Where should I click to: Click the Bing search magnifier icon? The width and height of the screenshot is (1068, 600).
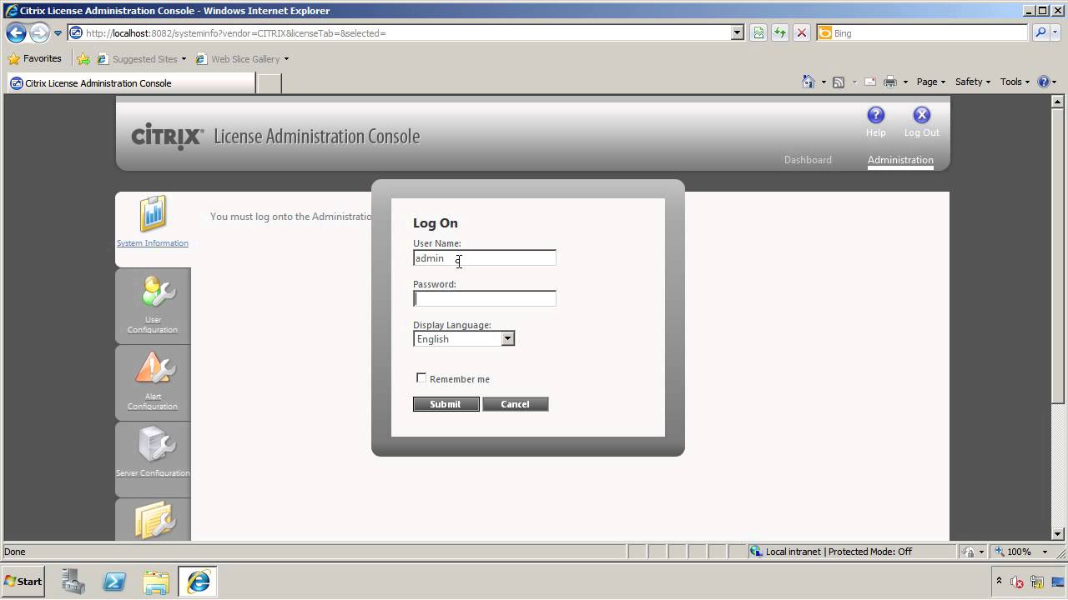(1040, 33)
